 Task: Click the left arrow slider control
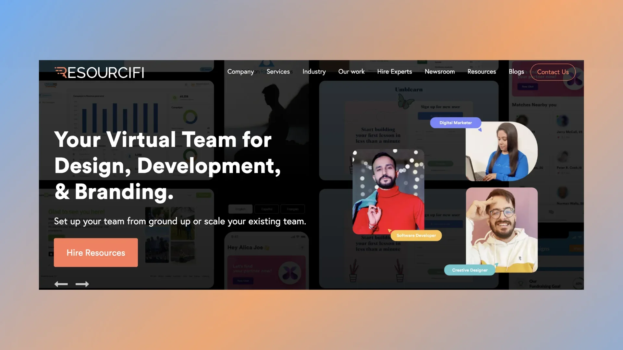click(61, 284)
